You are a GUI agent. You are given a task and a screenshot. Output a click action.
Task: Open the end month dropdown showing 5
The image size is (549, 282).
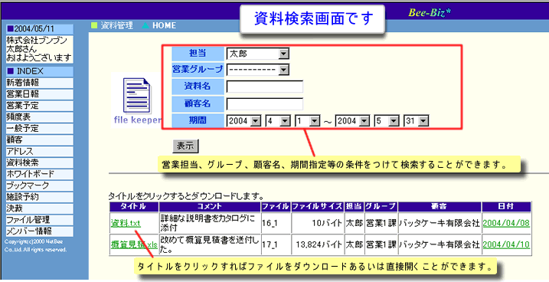[387, 121]
